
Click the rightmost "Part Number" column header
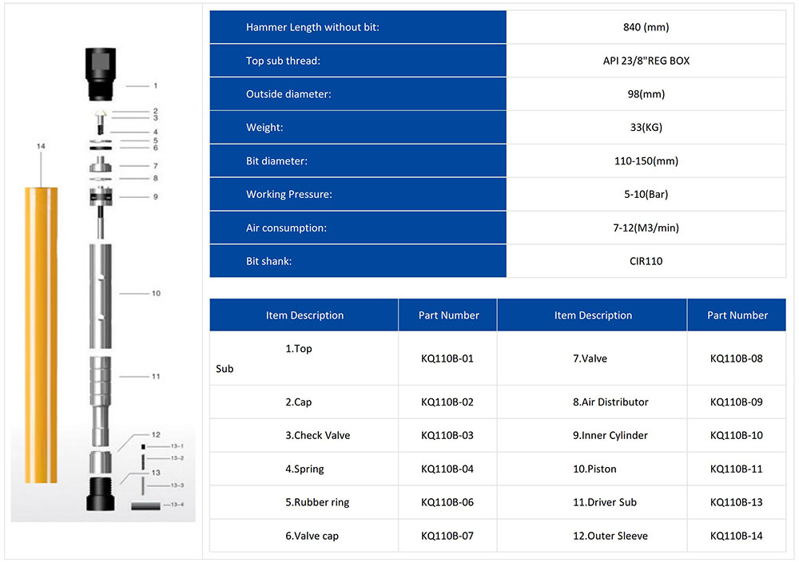tap(737, 315)
